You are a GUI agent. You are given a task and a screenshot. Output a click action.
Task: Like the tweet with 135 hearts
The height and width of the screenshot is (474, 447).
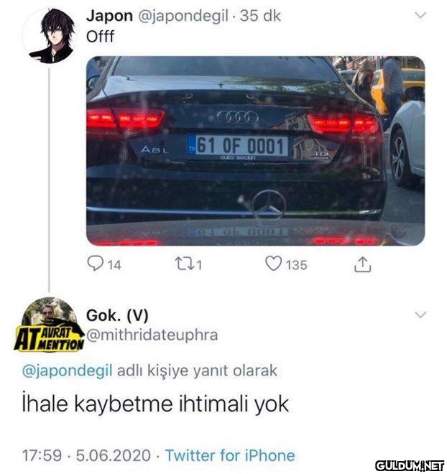(x=273, y=264)
